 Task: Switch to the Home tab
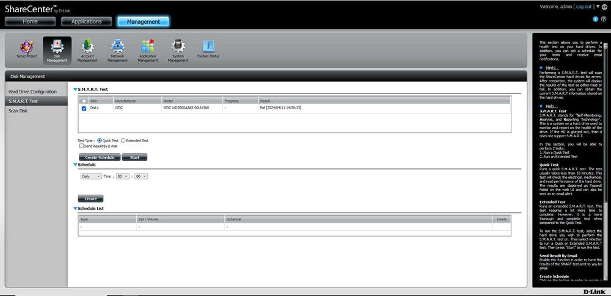tap(30, 21)
